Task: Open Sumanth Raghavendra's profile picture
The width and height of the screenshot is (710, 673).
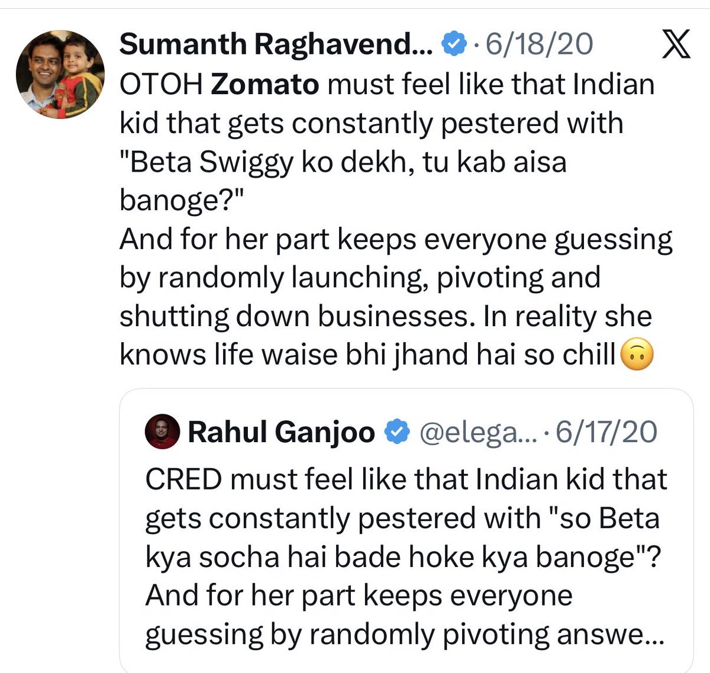Action: click(x=60, y=75)
